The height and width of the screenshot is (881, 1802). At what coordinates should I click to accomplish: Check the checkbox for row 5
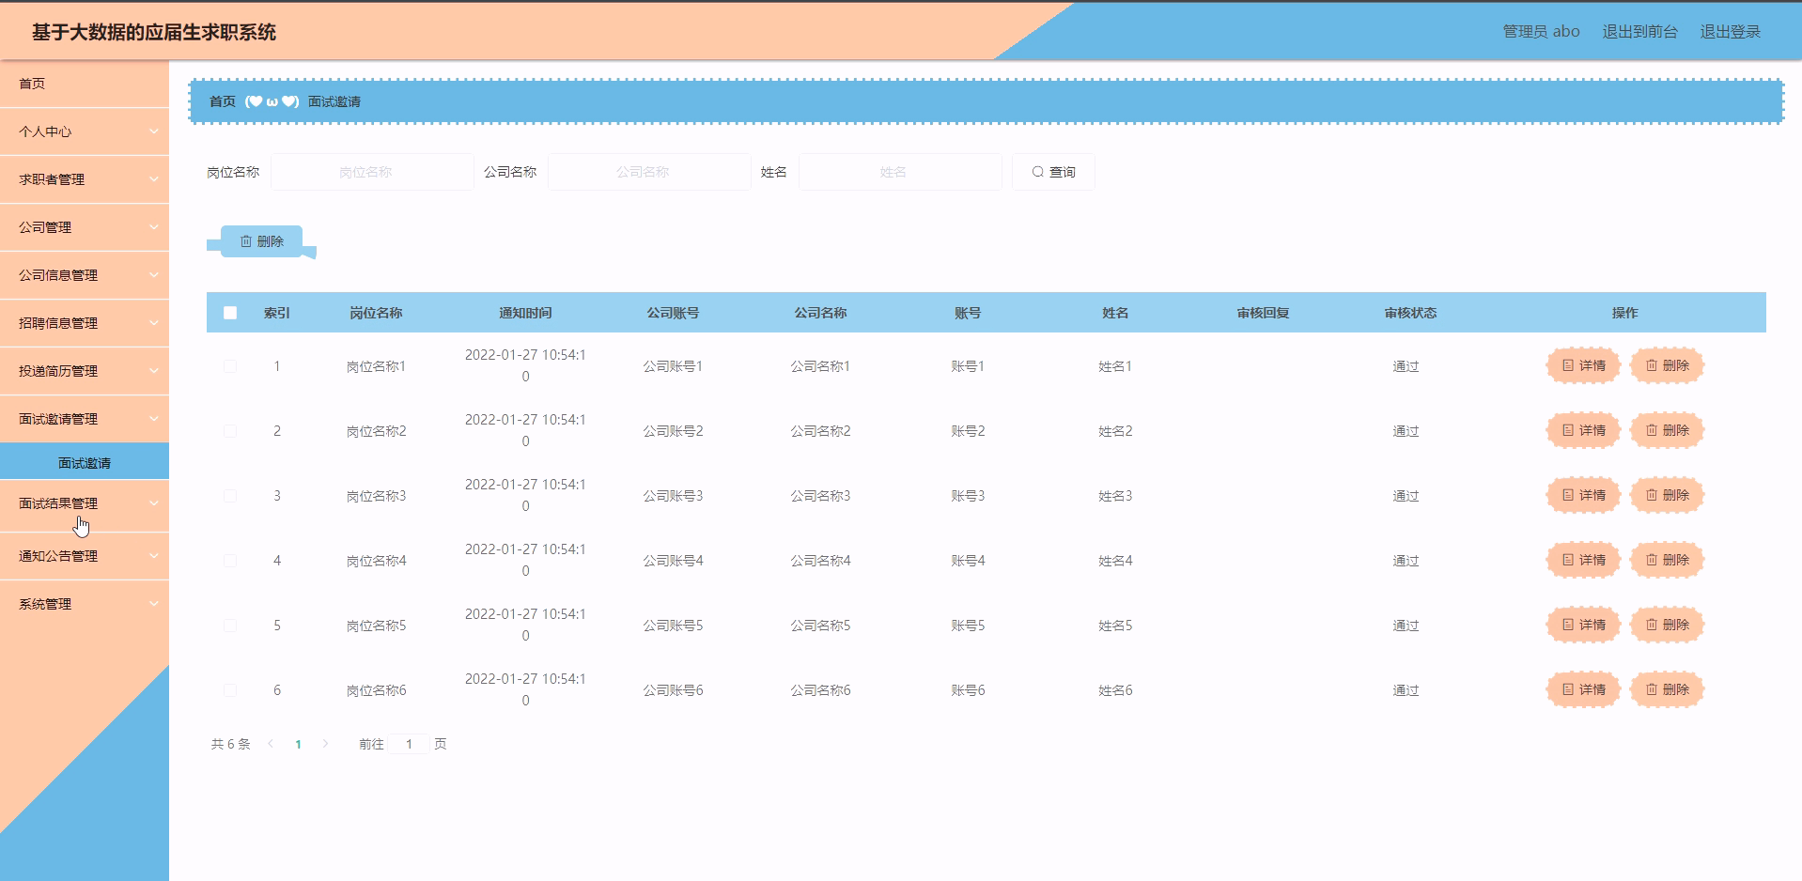click(230, 624)
